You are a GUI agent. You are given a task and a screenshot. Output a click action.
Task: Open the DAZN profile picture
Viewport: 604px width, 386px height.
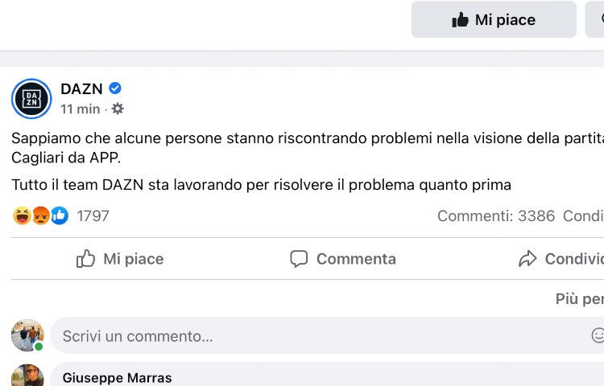point(31,99)
